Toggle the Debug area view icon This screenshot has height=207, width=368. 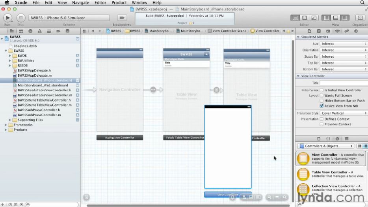(336, 18)
